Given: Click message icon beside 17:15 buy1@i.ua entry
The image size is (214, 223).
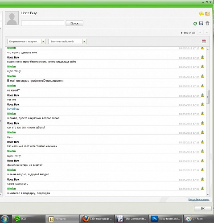Looking at the screenshot, I should click(202, 104).
